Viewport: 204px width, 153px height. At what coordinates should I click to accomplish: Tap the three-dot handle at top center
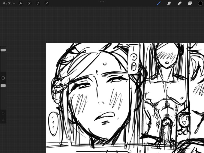pos(102,2)
